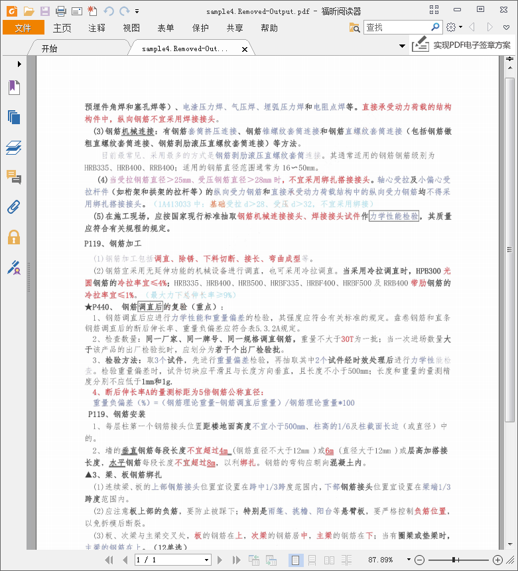Go to the next search result arrow
Viewport: 518px width, 571px height.
tap(489, 27)
